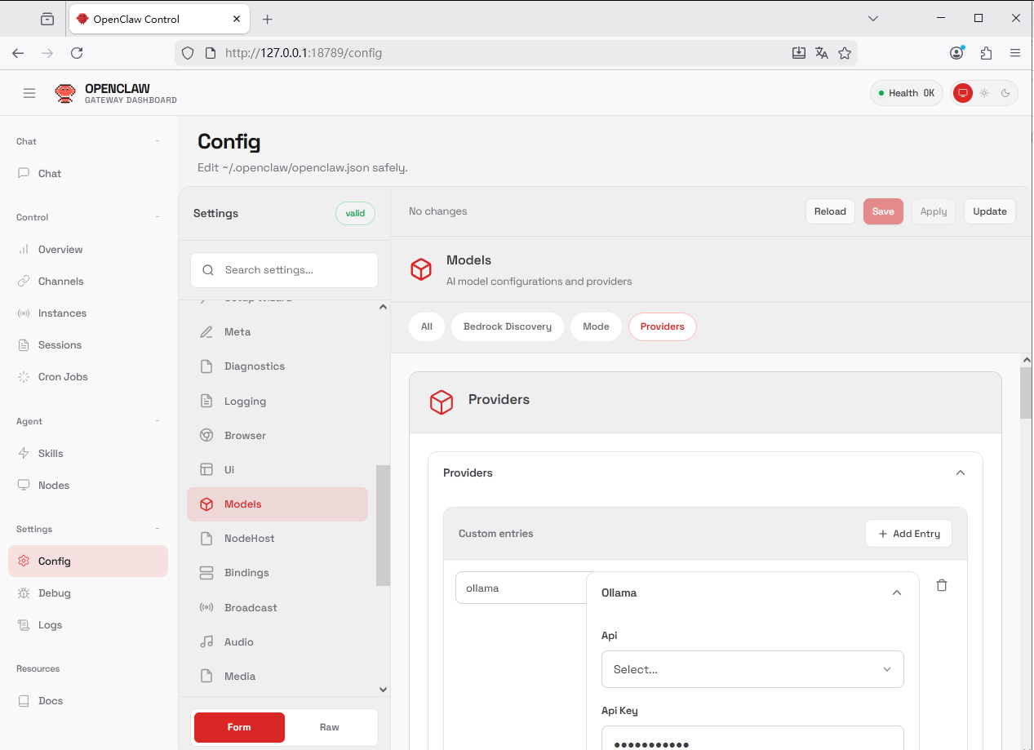Click the Docs book icon
Screen dimensions: 1034x750
pos(23,700)
